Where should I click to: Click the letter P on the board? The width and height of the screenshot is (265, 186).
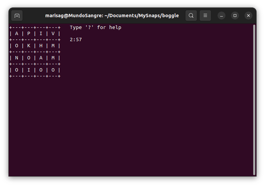click(x=29, y=33)
